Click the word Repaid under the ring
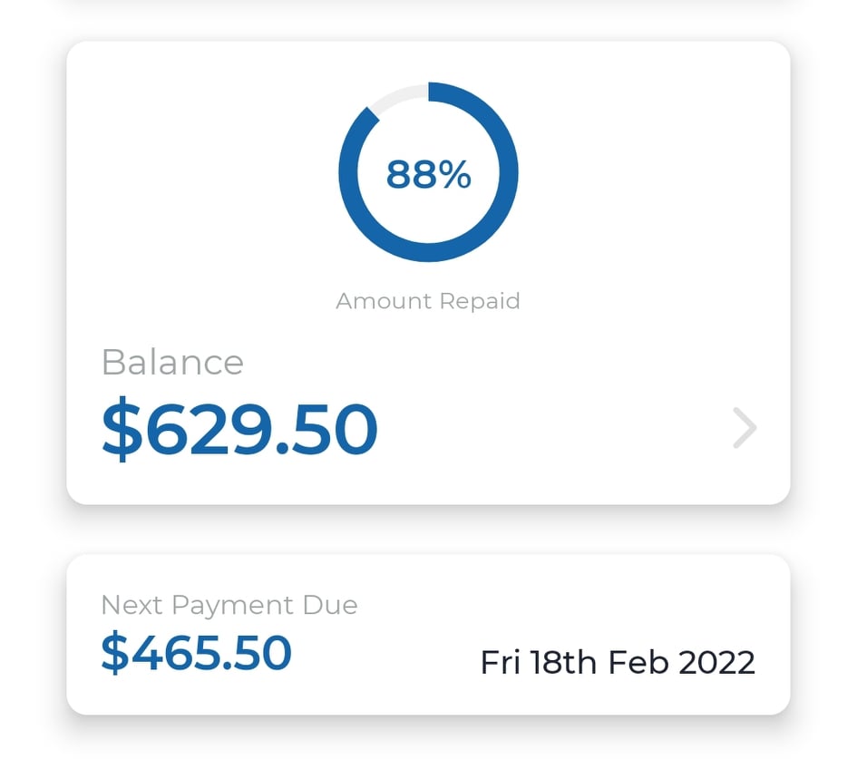Image resolution: width=857 pixels, height=759 pixels. tap(480, 301)
